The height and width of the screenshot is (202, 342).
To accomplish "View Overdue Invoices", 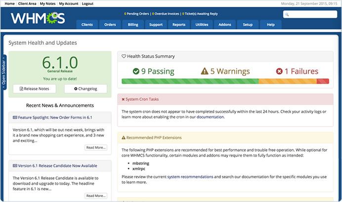I will pyautogui.click(x=166, y=14).
